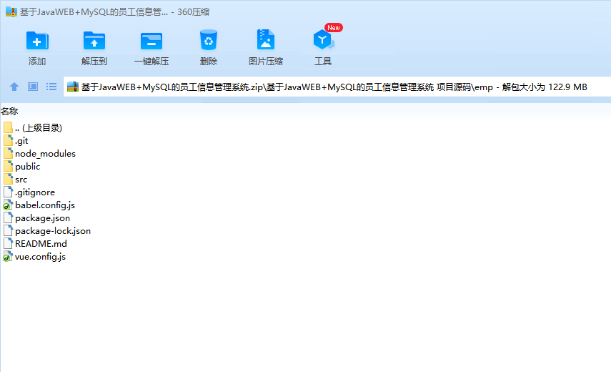Click the 一键解压 one-click extract icon

pos(151,41)
